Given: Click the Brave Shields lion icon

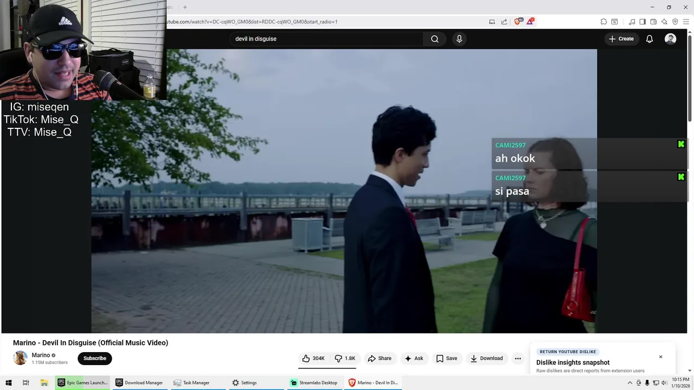Looking at the screenshot, I should (x=518, y=22).
